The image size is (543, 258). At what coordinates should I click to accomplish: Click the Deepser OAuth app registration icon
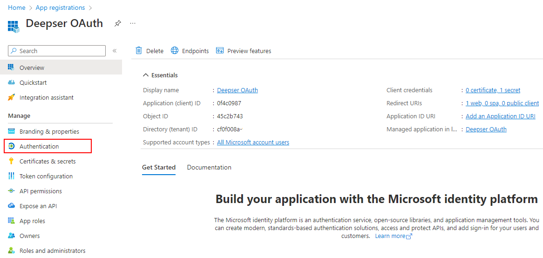(x=14, y=27)
